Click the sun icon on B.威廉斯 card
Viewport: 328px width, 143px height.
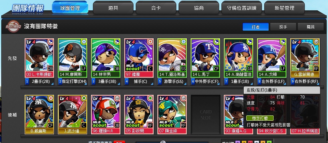point(50,98)
